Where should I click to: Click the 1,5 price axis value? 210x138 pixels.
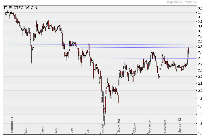click(x=200, y=133)
